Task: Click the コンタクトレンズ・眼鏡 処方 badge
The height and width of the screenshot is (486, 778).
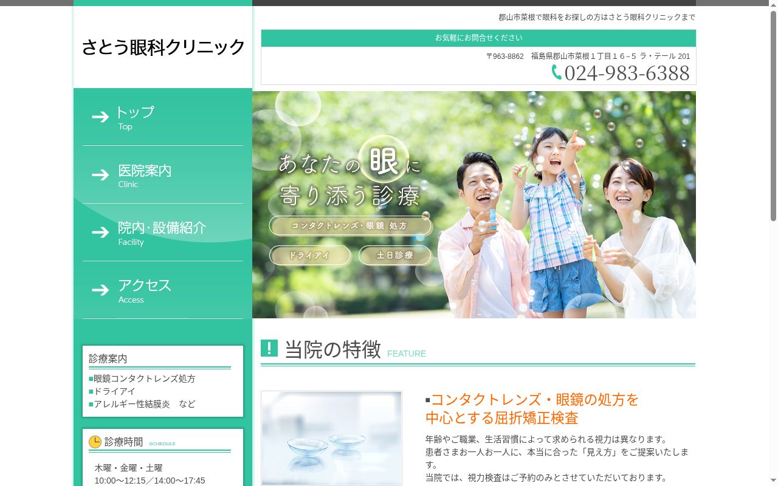Action: click(x=350, y=226)
